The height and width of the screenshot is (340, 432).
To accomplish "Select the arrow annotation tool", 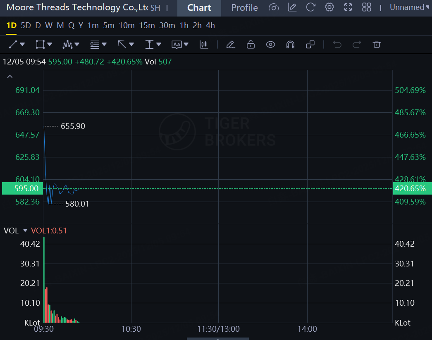I will click(x=122, y=44).
